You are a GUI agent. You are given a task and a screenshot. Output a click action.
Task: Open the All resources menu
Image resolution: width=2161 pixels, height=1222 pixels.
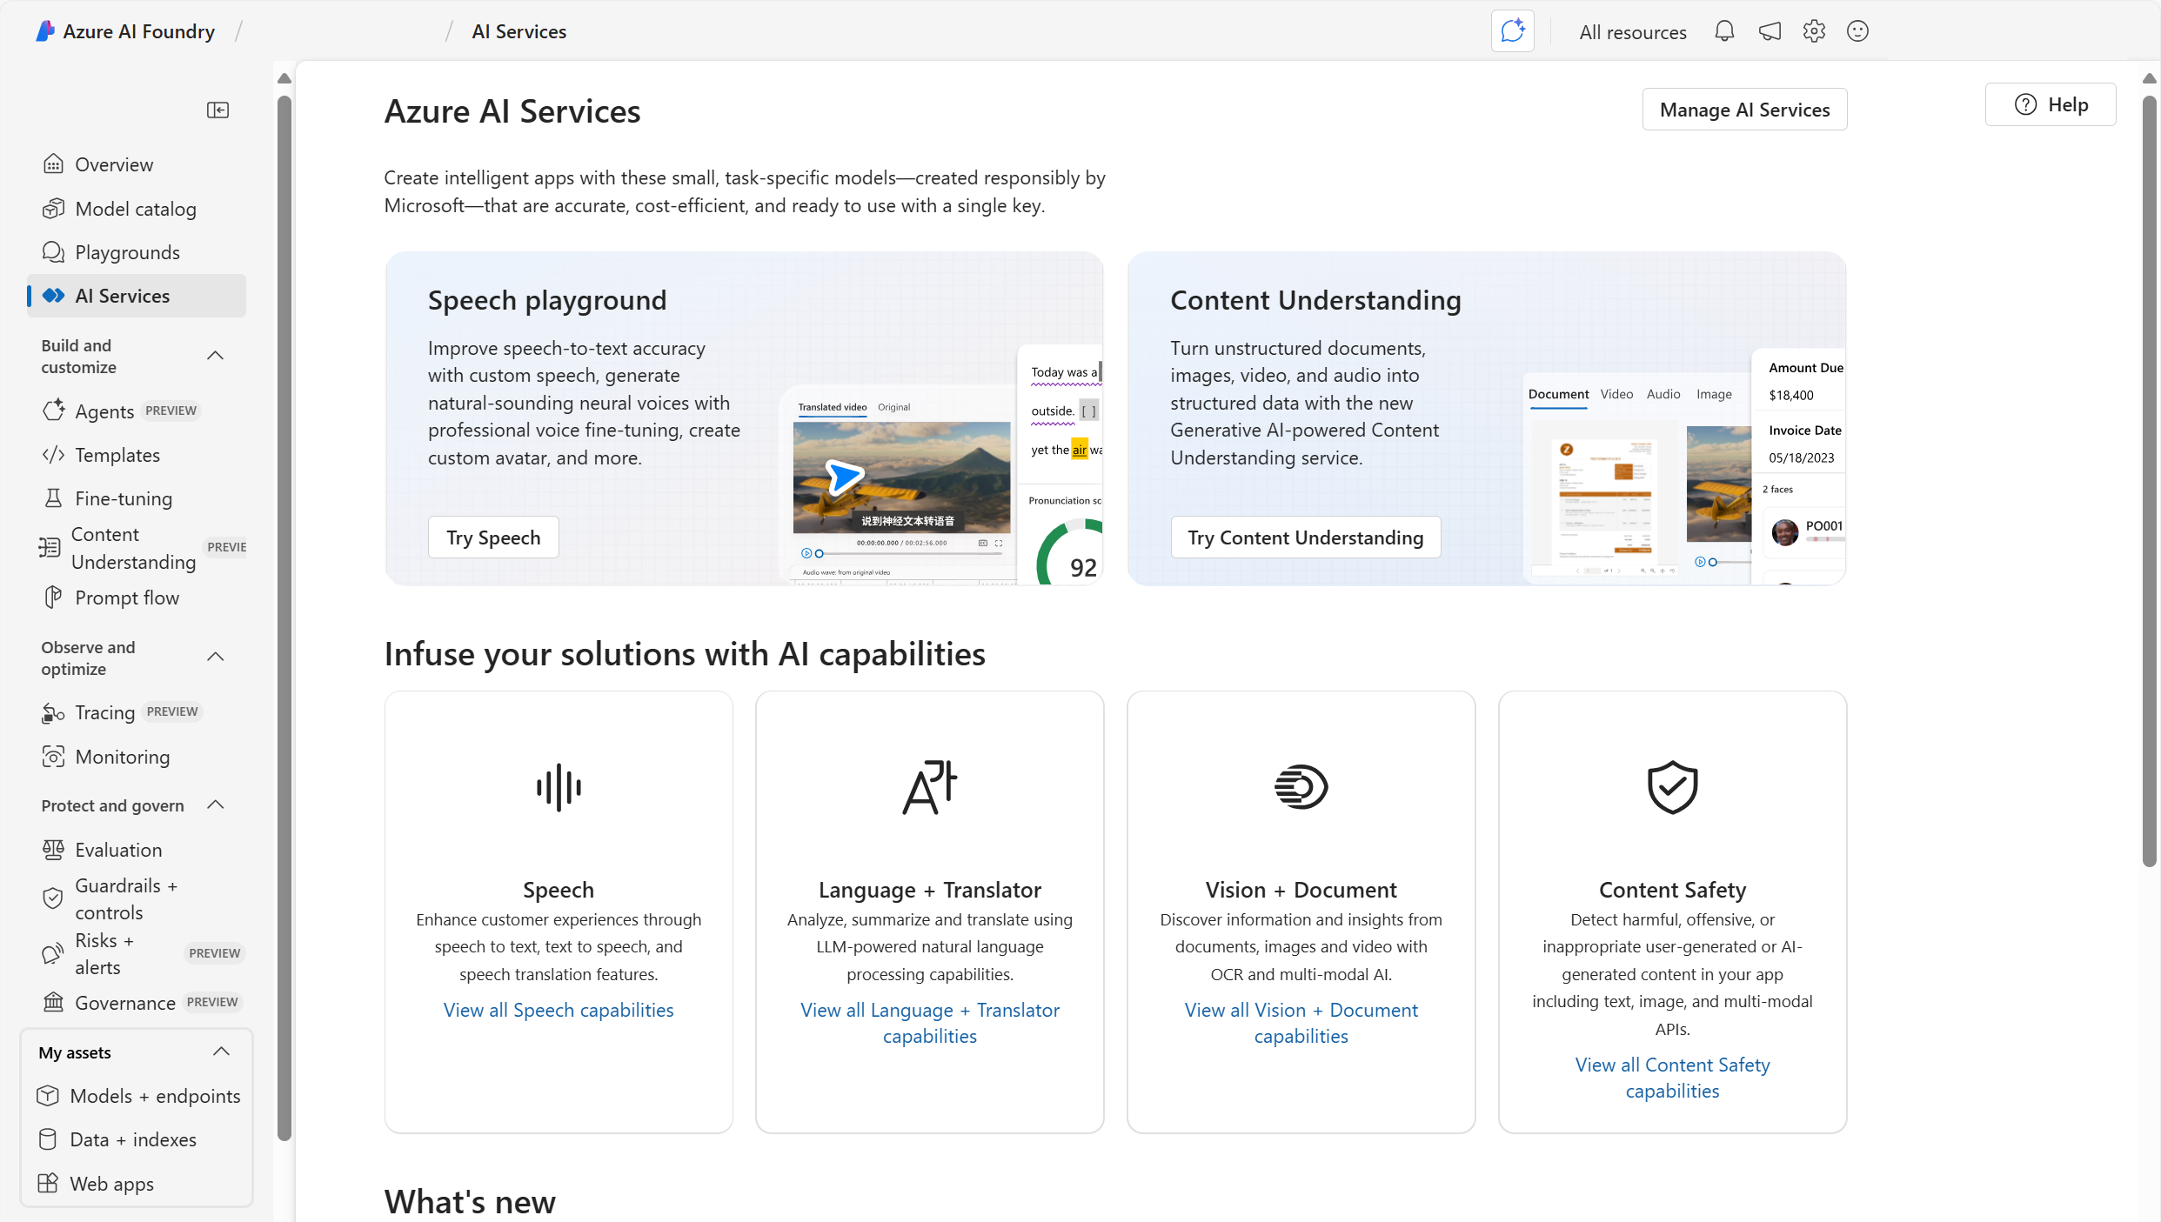(x=1633, y=32)
